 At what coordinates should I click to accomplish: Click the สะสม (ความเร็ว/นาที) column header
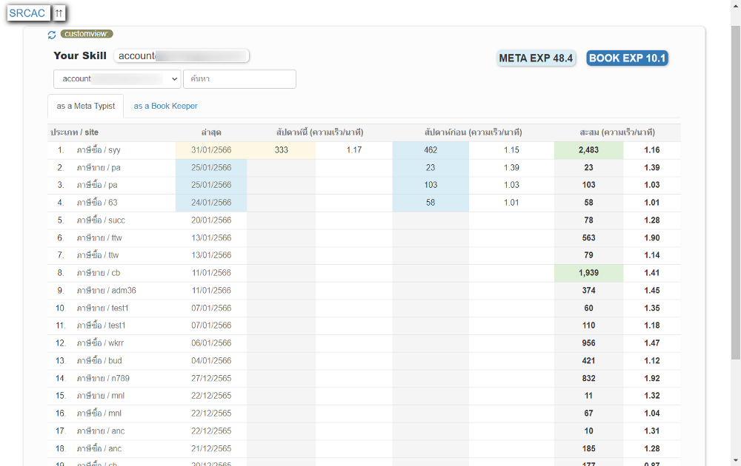click(x=617, y=132)
